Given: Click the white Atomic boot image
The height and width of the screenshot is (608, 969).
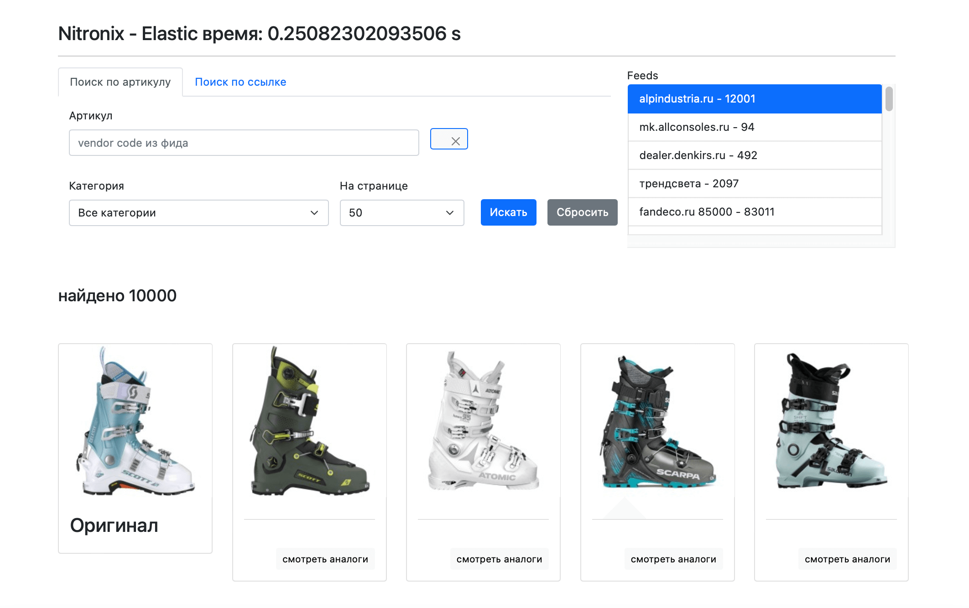Looking at the screenshot, I should click(483, 421).
